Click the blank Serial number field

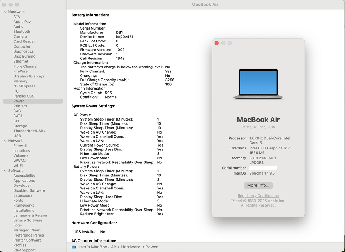coord(263,168)
